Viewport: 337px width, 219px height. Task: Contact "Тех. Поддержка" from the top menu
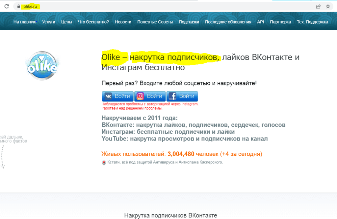(312, 22)
